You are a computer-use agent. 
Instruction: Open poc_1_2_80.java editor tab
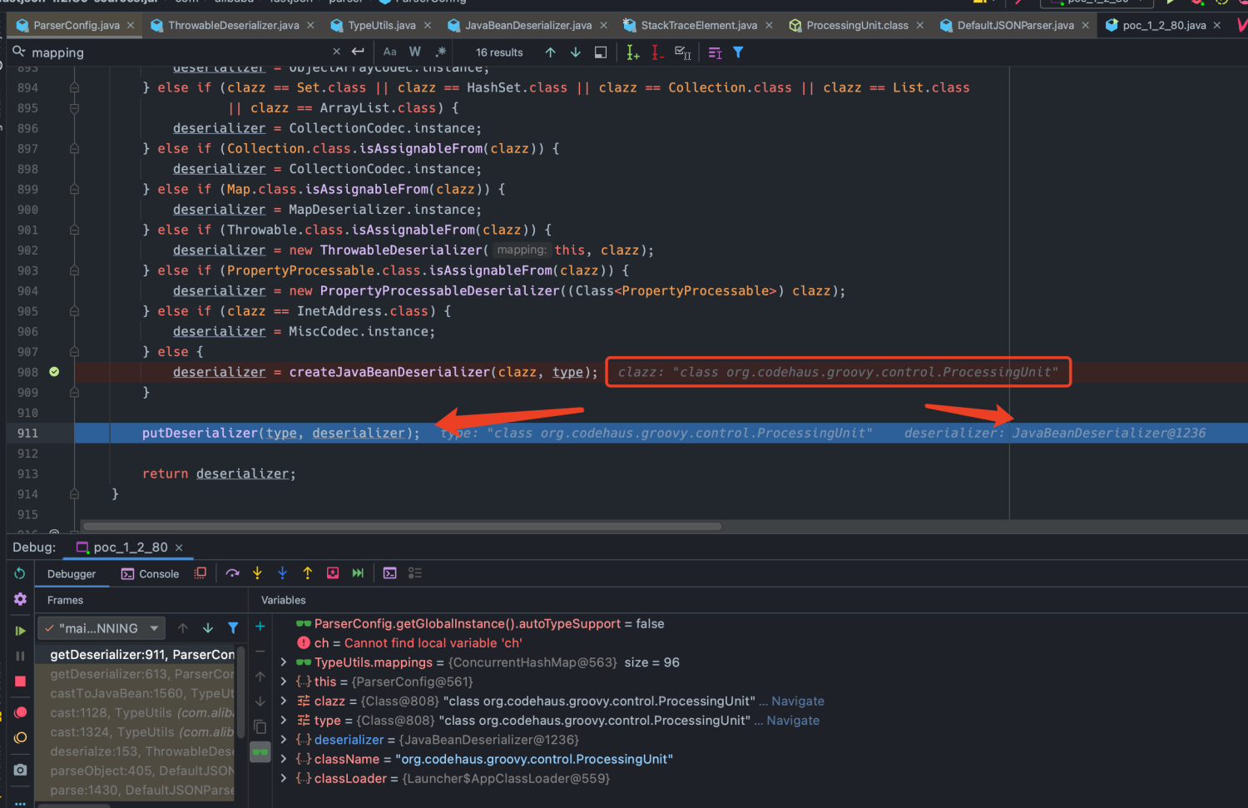point(1164,26)
